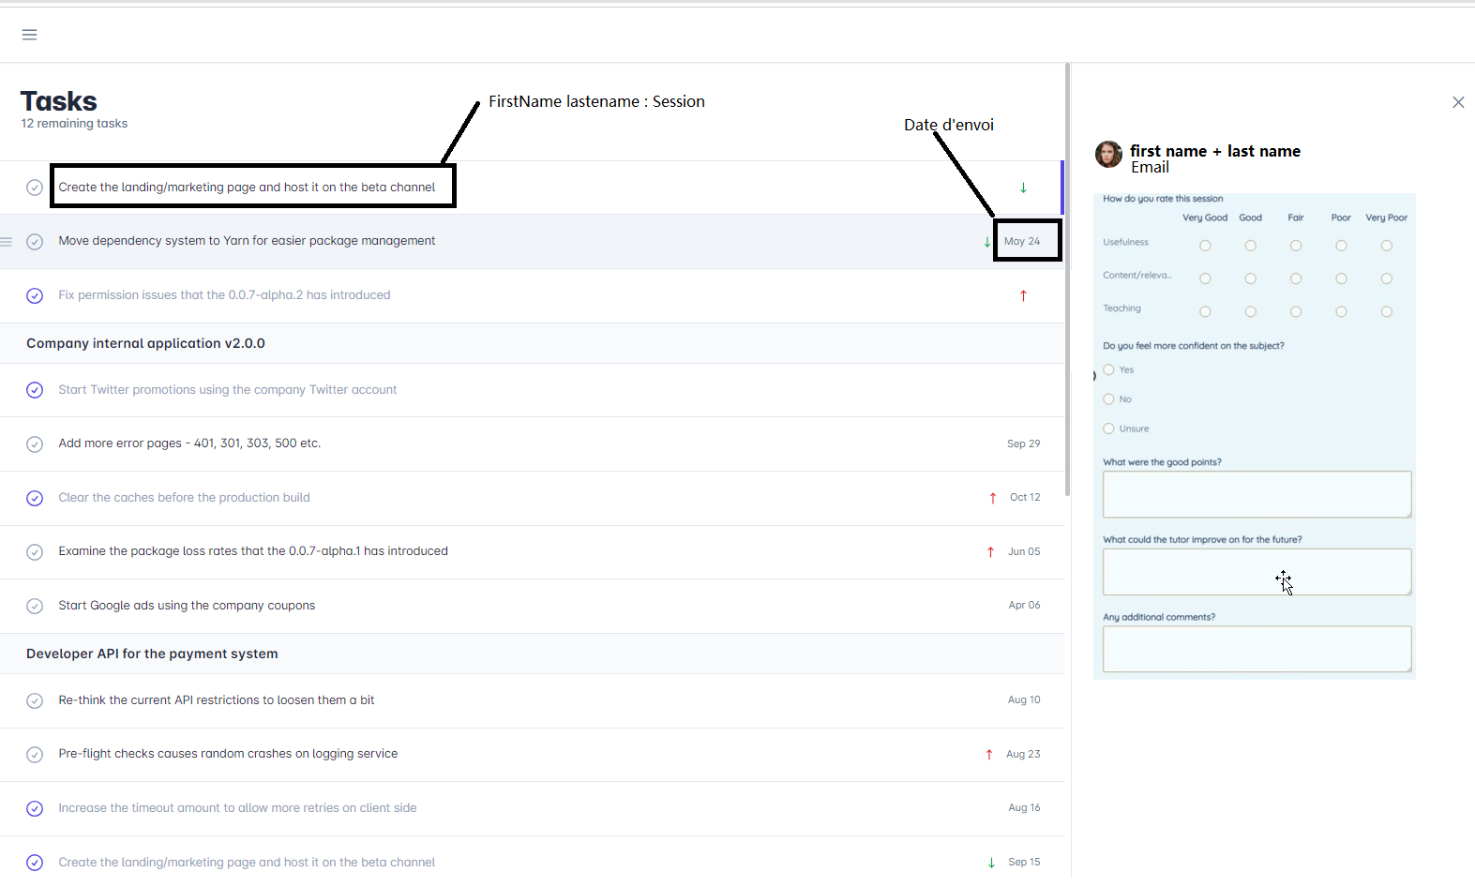
Task: Click the 'What were the good points?' textbox
Action: click(1257, 494)
